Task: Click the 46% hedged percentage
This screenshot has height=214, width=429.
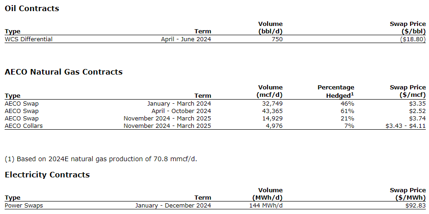Action: tap(348, 104)
